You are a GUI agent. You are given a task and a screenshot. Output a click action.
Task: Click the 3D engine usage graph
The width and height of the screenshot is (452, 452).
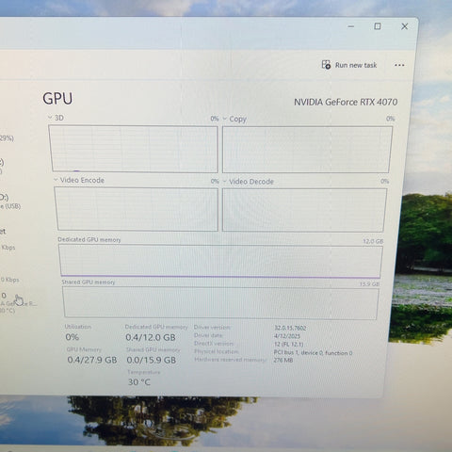(x=133, y=149)
